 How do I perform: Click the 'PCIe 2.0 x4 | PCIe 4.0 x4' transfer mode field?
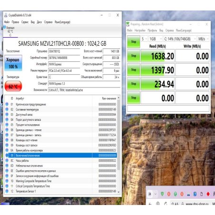[x=64, y=70]
